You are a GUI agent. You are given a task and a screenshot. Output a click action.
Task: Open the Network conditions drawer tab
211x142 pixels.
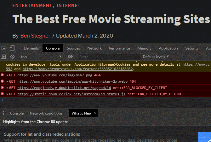(x=46, y=113)
